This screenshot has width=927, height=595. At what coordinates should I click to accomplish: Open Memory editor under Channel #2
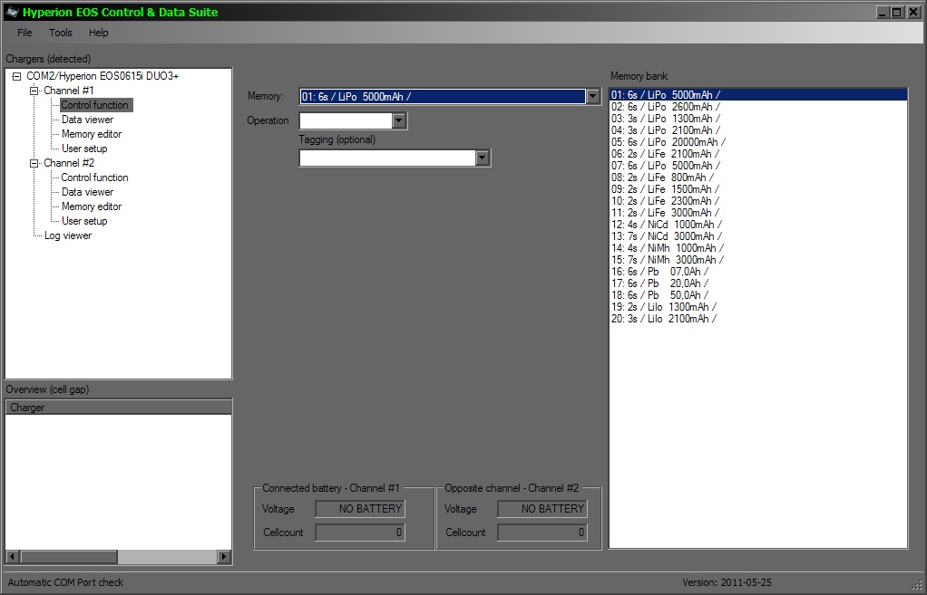click(92, 206)
